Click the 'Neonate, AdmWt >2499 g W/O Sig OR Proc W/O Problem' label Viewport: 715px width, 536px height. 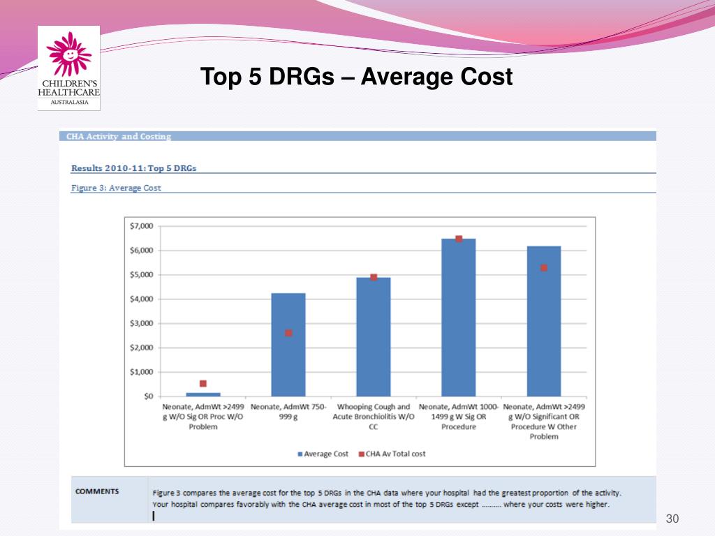point(203,417)
